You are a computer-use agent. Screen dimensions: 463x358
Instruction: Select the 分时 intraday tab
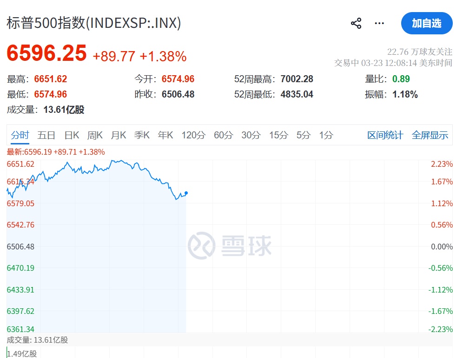[20, 135]
